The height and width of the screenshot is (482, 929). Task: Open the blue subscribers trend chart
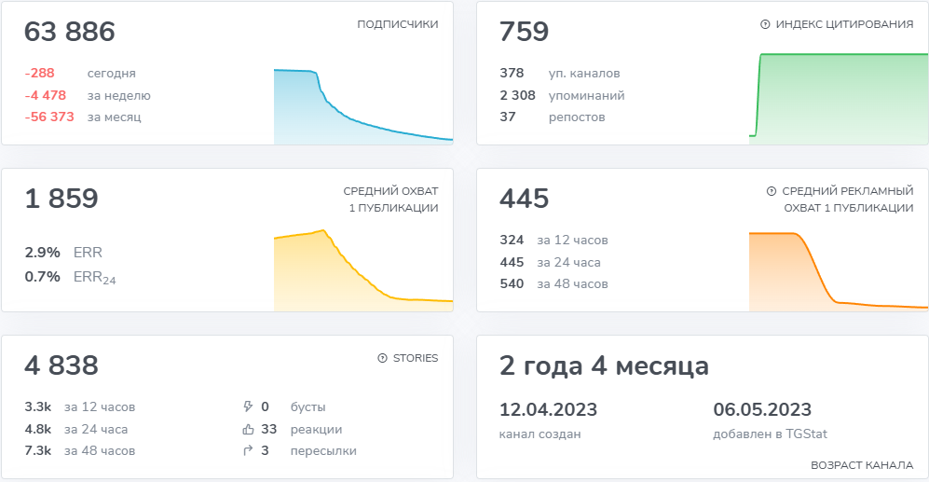pyautogui.click(x=362, y=107)
